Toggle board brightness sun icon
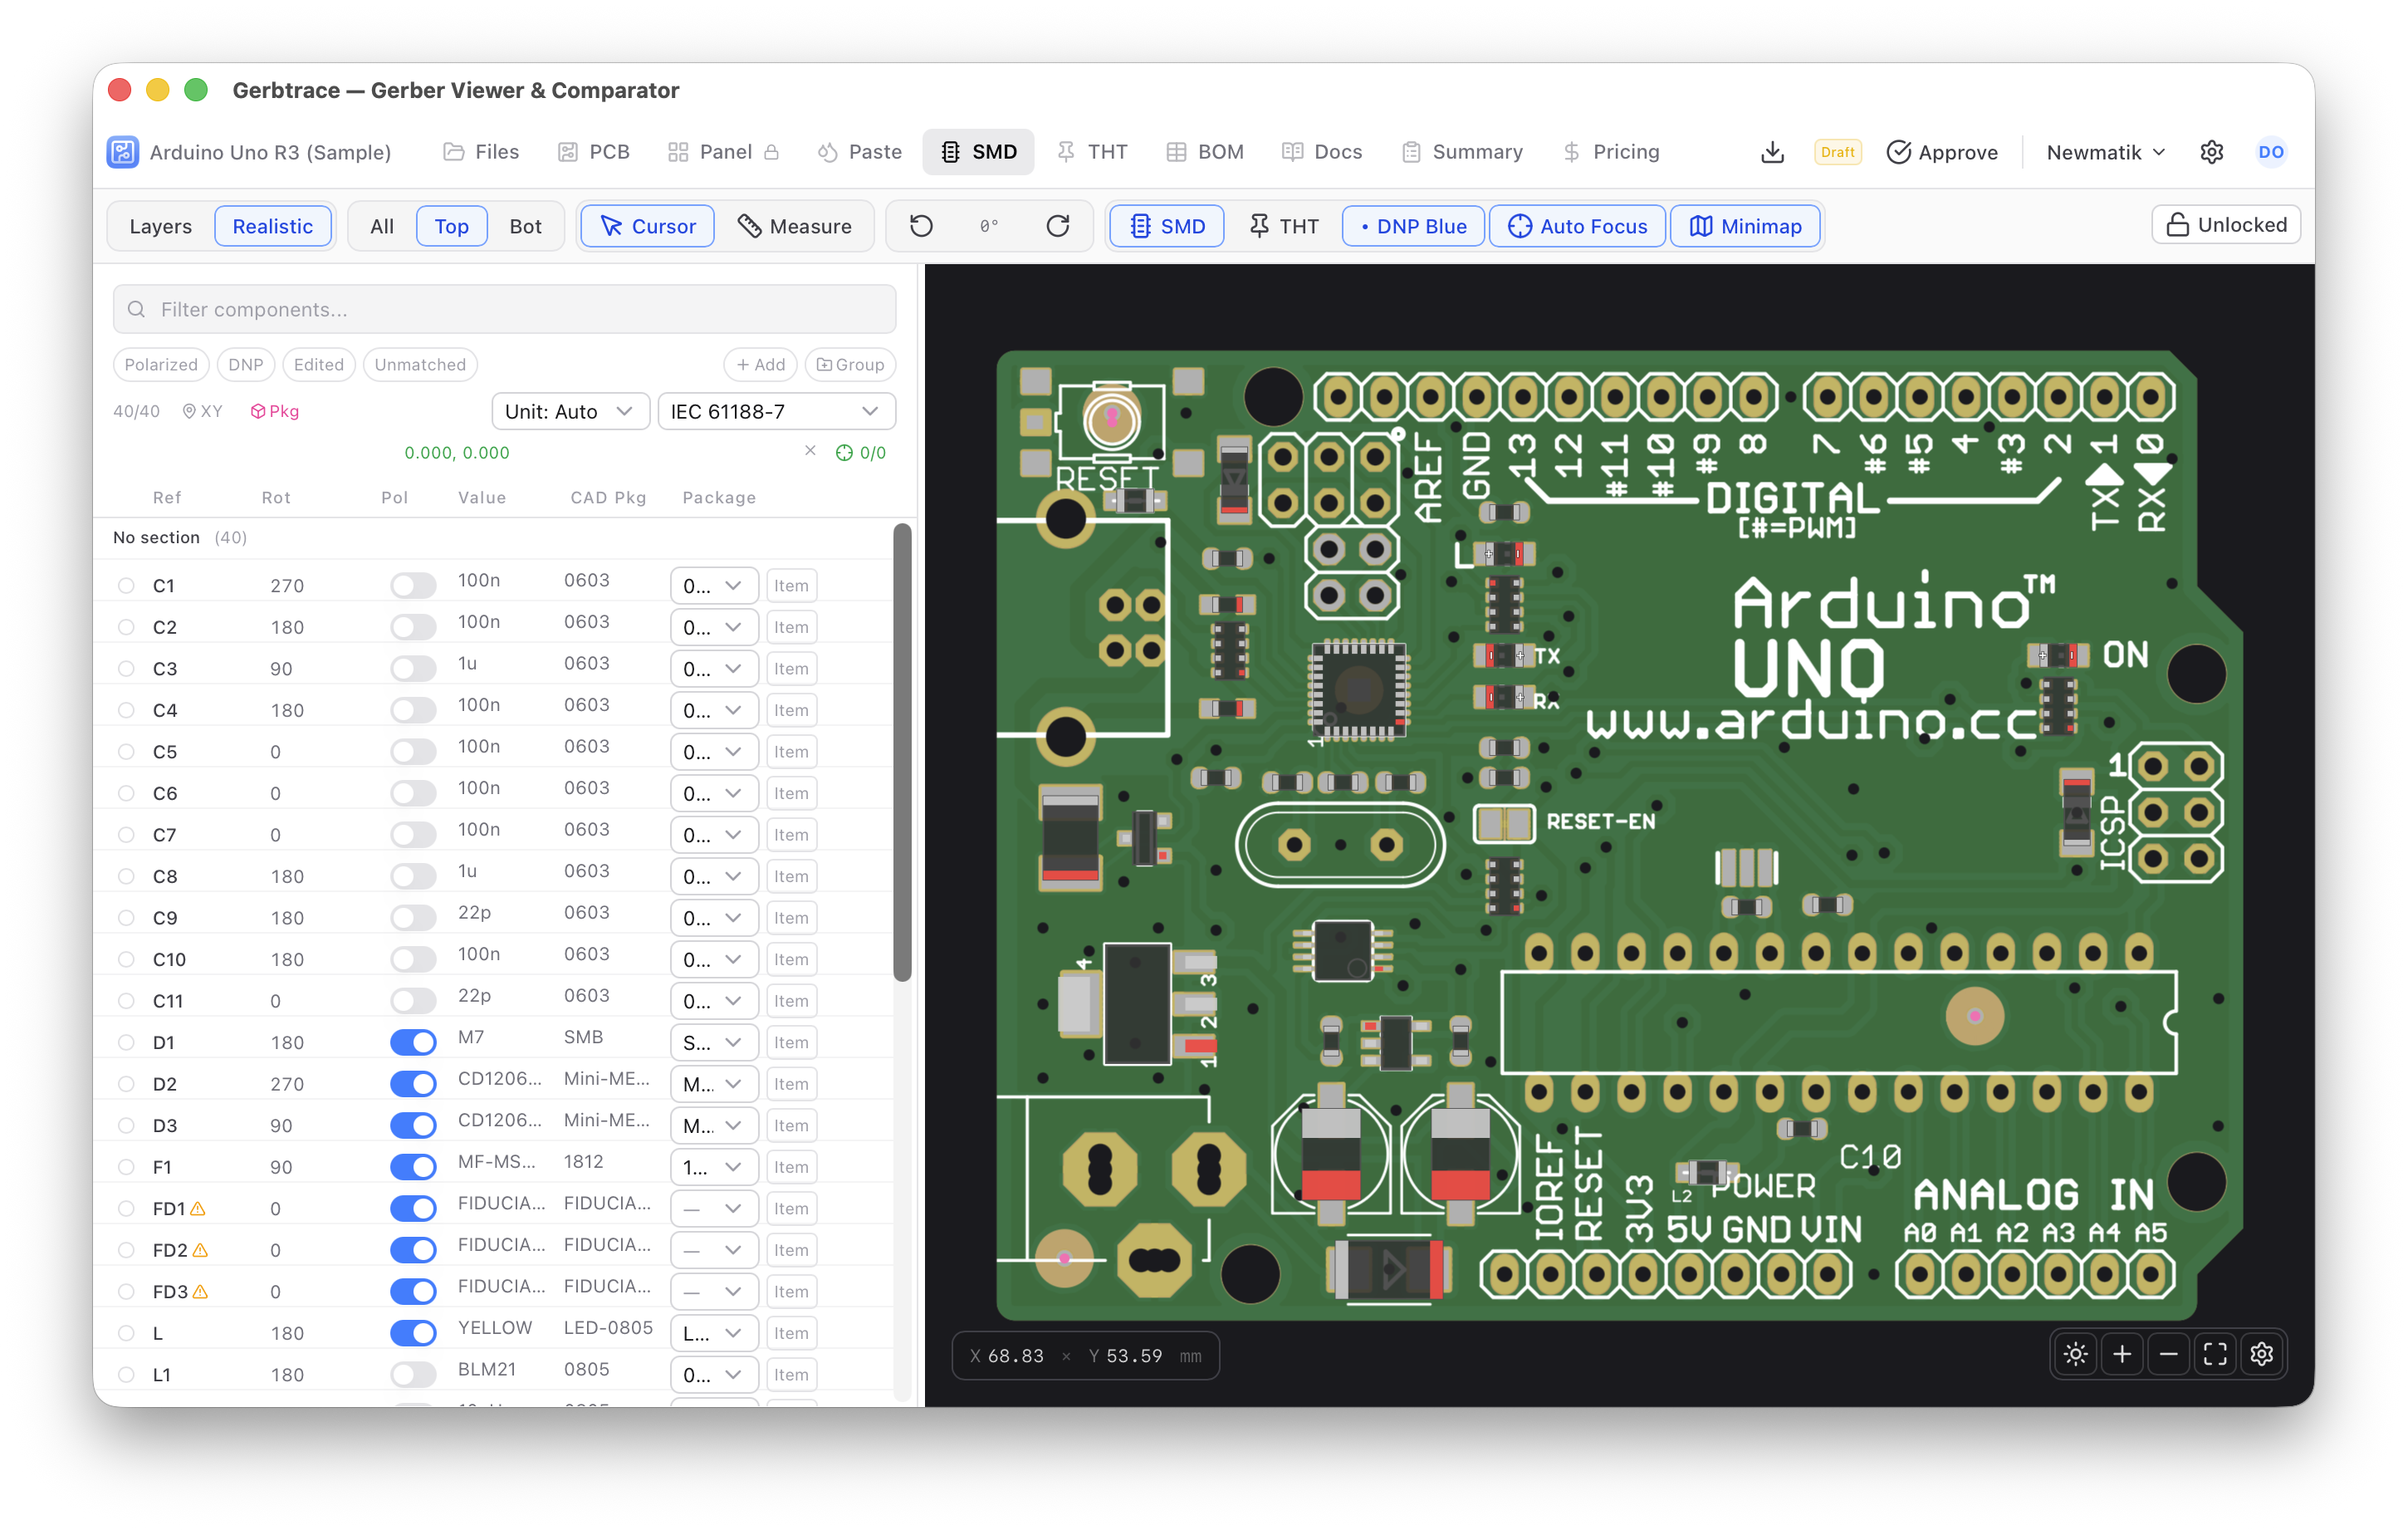Viewport: 2408px width, 1530px height. click(x=2075, y=1355)
